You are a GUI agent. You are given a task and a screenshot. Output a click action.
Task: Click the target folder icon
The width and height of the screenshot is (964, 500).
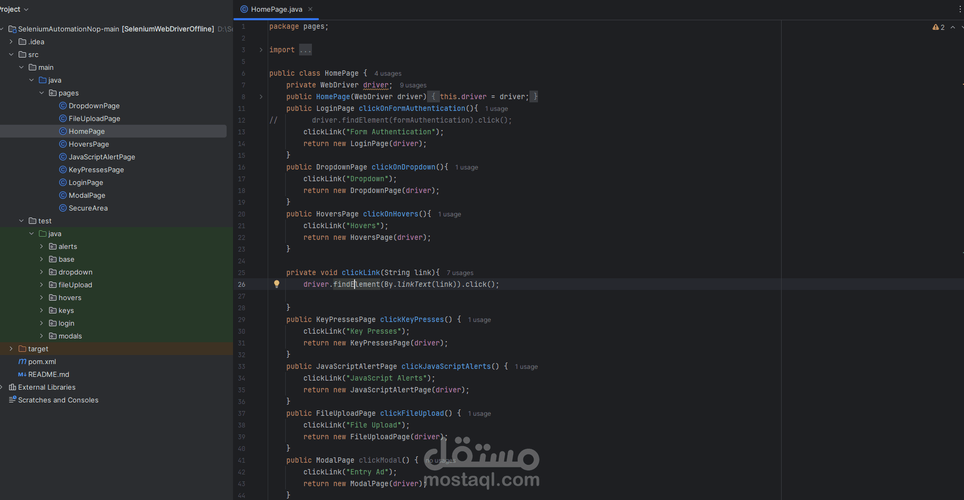[22, 349]
